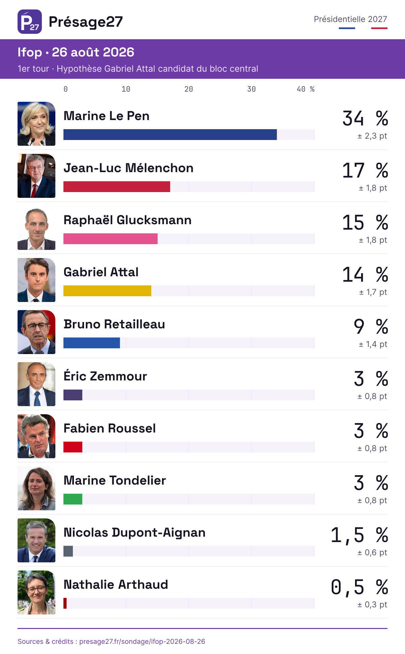Viewport: 405px width, 654px height.
Task: Click the pink Raphaël Glucksmann score bar
Action: [x=110, y=239]
